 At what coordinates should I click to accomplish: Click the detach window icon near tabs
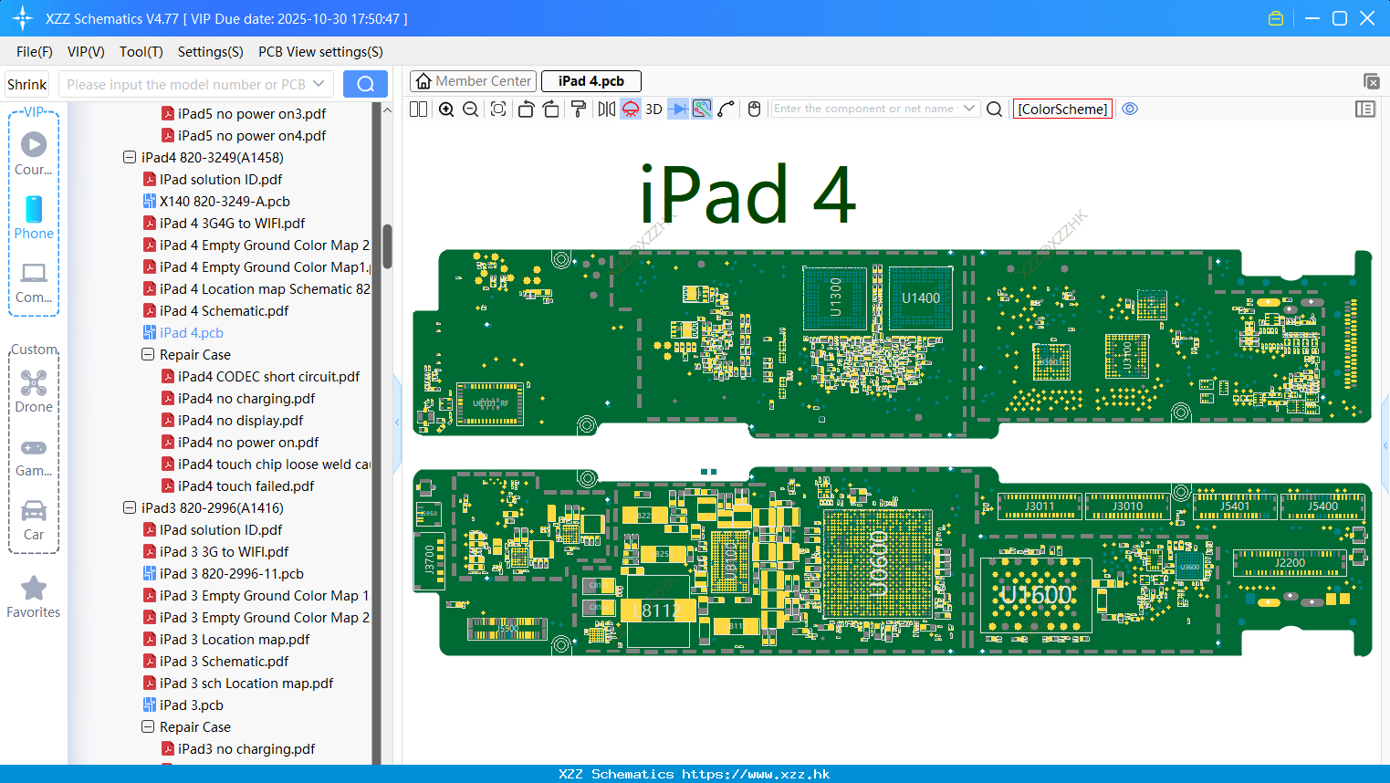pos(1371,81)
